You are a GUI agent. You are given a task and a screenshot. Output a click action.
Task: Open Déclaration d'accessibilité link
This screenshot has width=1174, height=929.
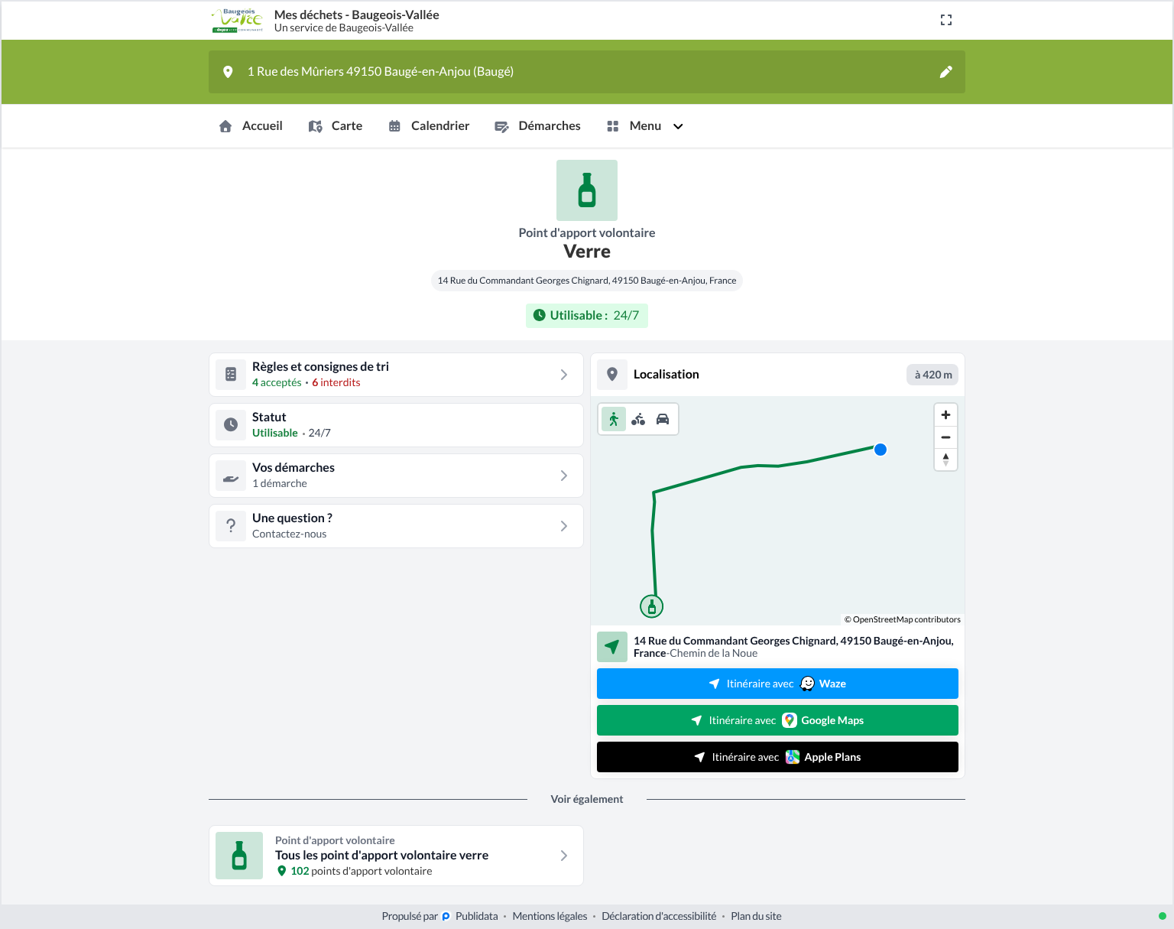coord(659,916)
